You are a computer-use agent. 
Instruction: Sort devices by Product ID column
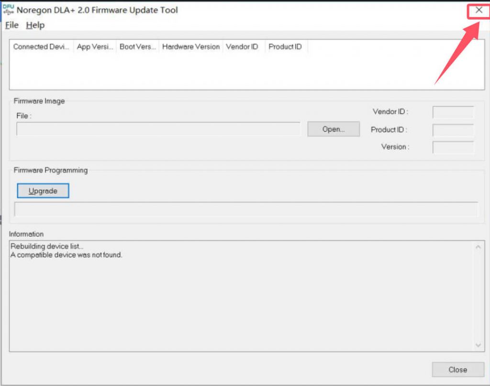(x=285, y=46)
